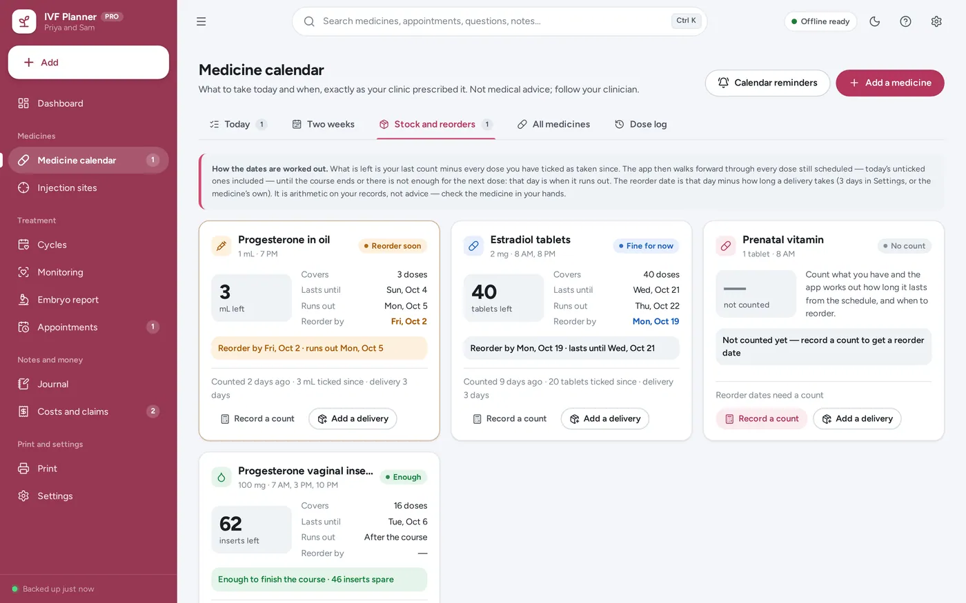Click the Enough to finish the course banner
Image resolution: width=966 pixels, height=603 pixels.
point(319,580)
